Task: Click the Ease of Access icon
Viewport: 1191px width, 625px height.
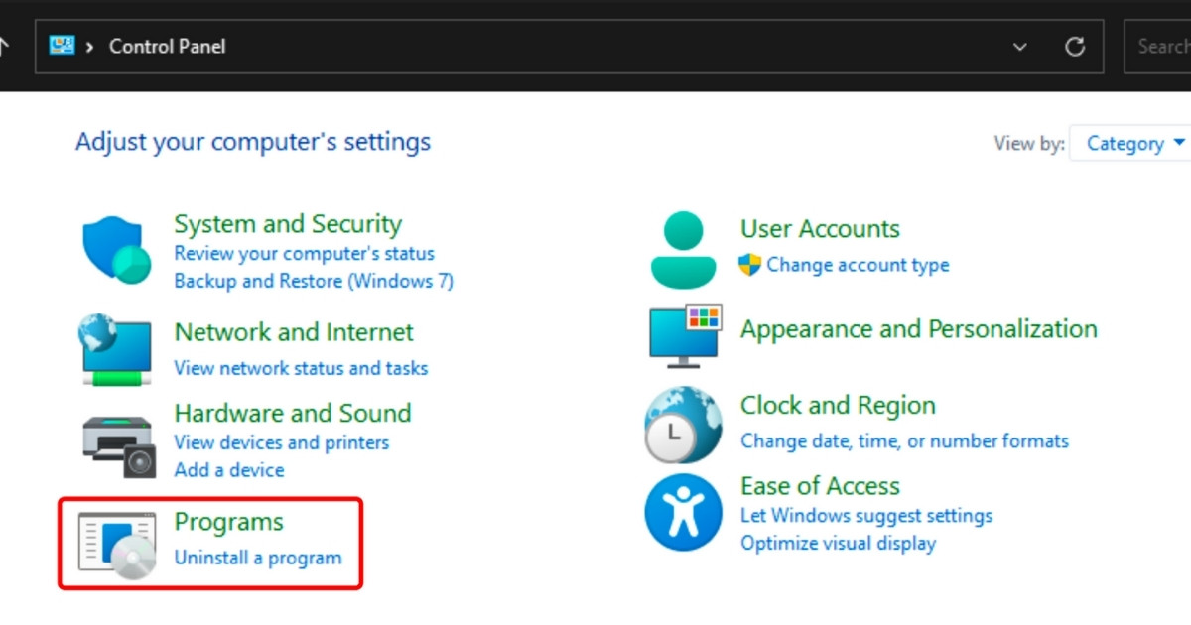Action: point(683,513)
